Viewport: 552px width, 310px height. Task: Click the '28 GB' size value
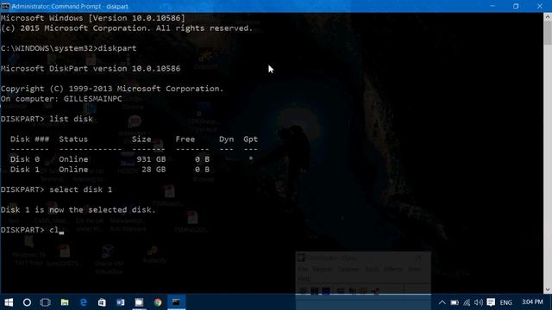[x=154, y=170]
